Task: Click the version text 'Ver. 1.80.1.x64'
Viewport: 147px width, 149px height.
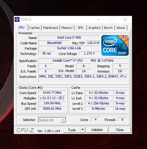Action: pos(49,131)
